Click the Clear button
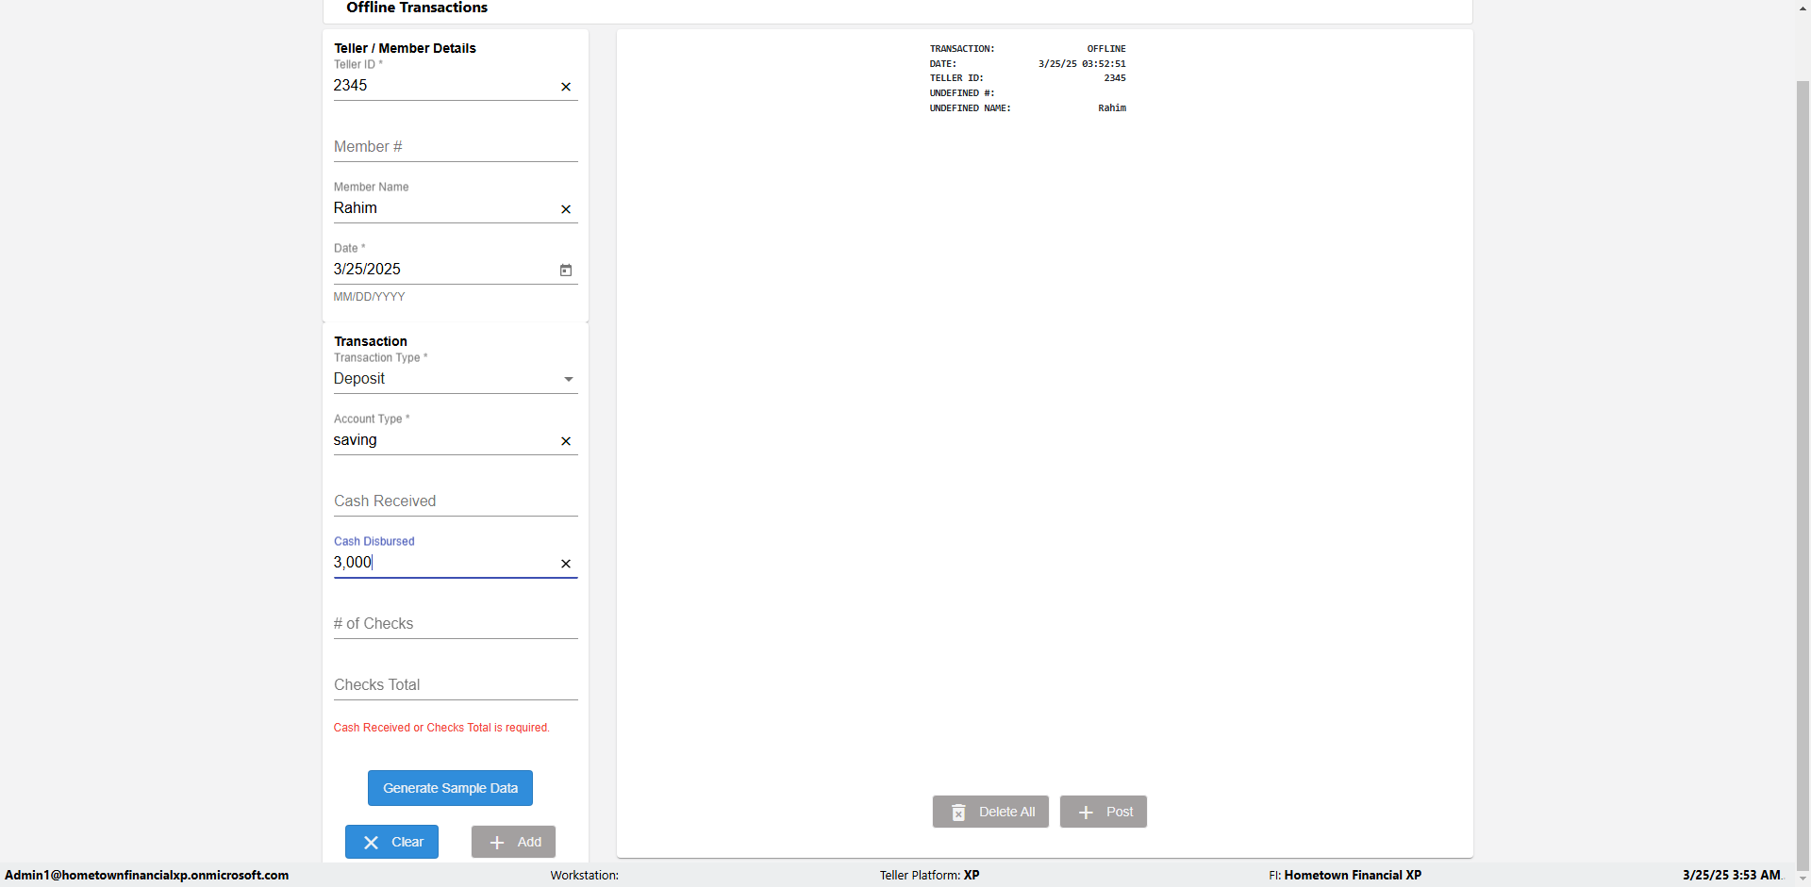 pos(391,842)
